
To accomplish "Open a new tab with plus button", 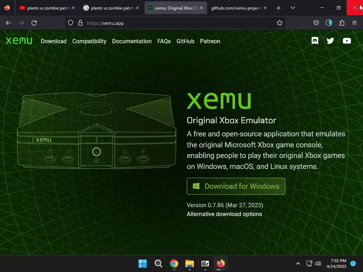I will 279,8.
